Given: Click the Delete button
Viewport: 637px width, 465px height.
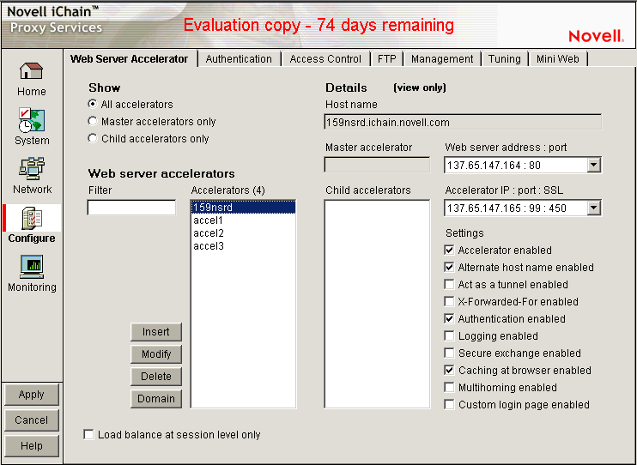Looking at the screenshot, I should (156, 377).
